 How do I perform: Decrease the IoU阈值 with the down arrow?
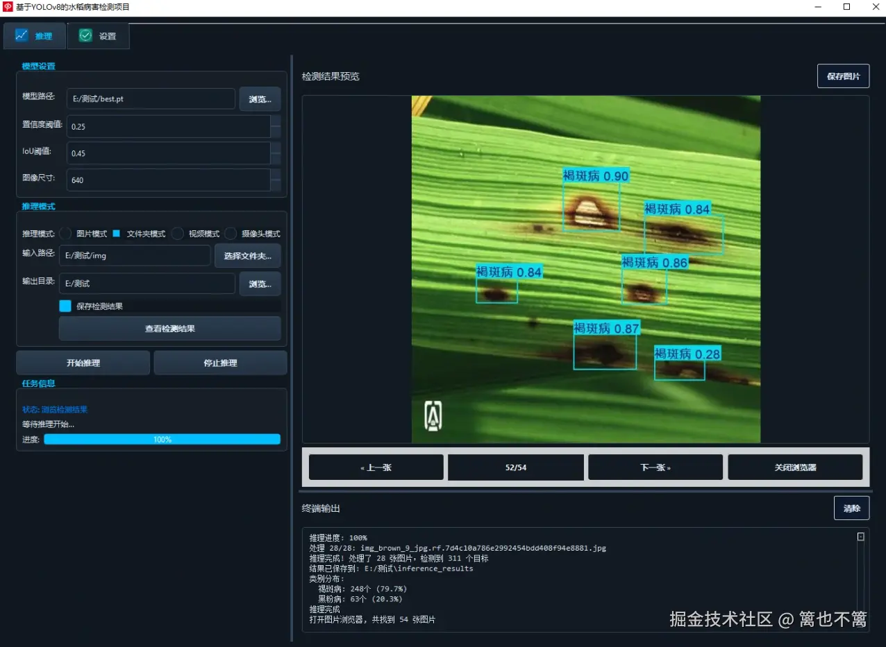pyautogui.click(x=276, y=159)
